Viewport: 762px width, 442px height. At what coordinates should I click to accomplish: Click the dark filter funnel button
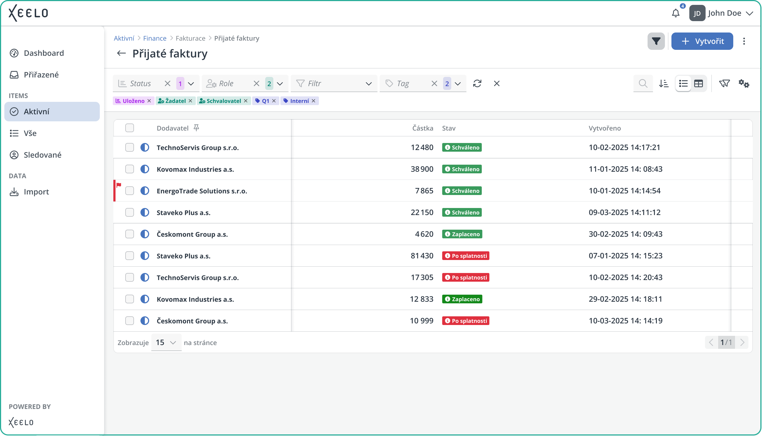coord(656,41)
